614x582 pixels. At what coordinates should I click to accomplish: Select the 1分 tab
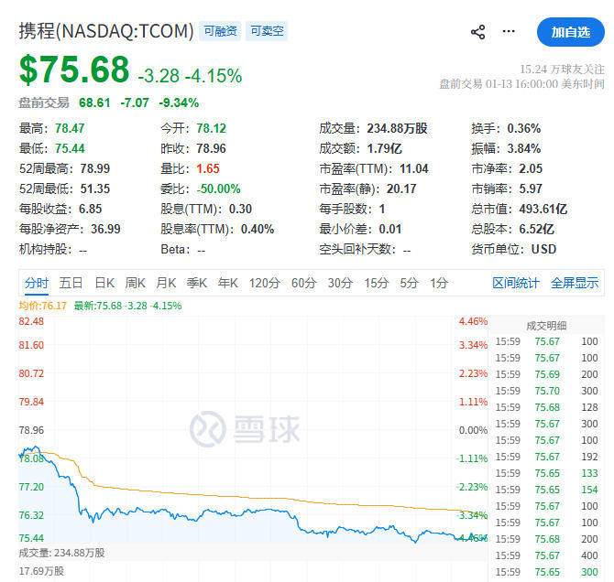pyautogui.click(x=439, y=283)
